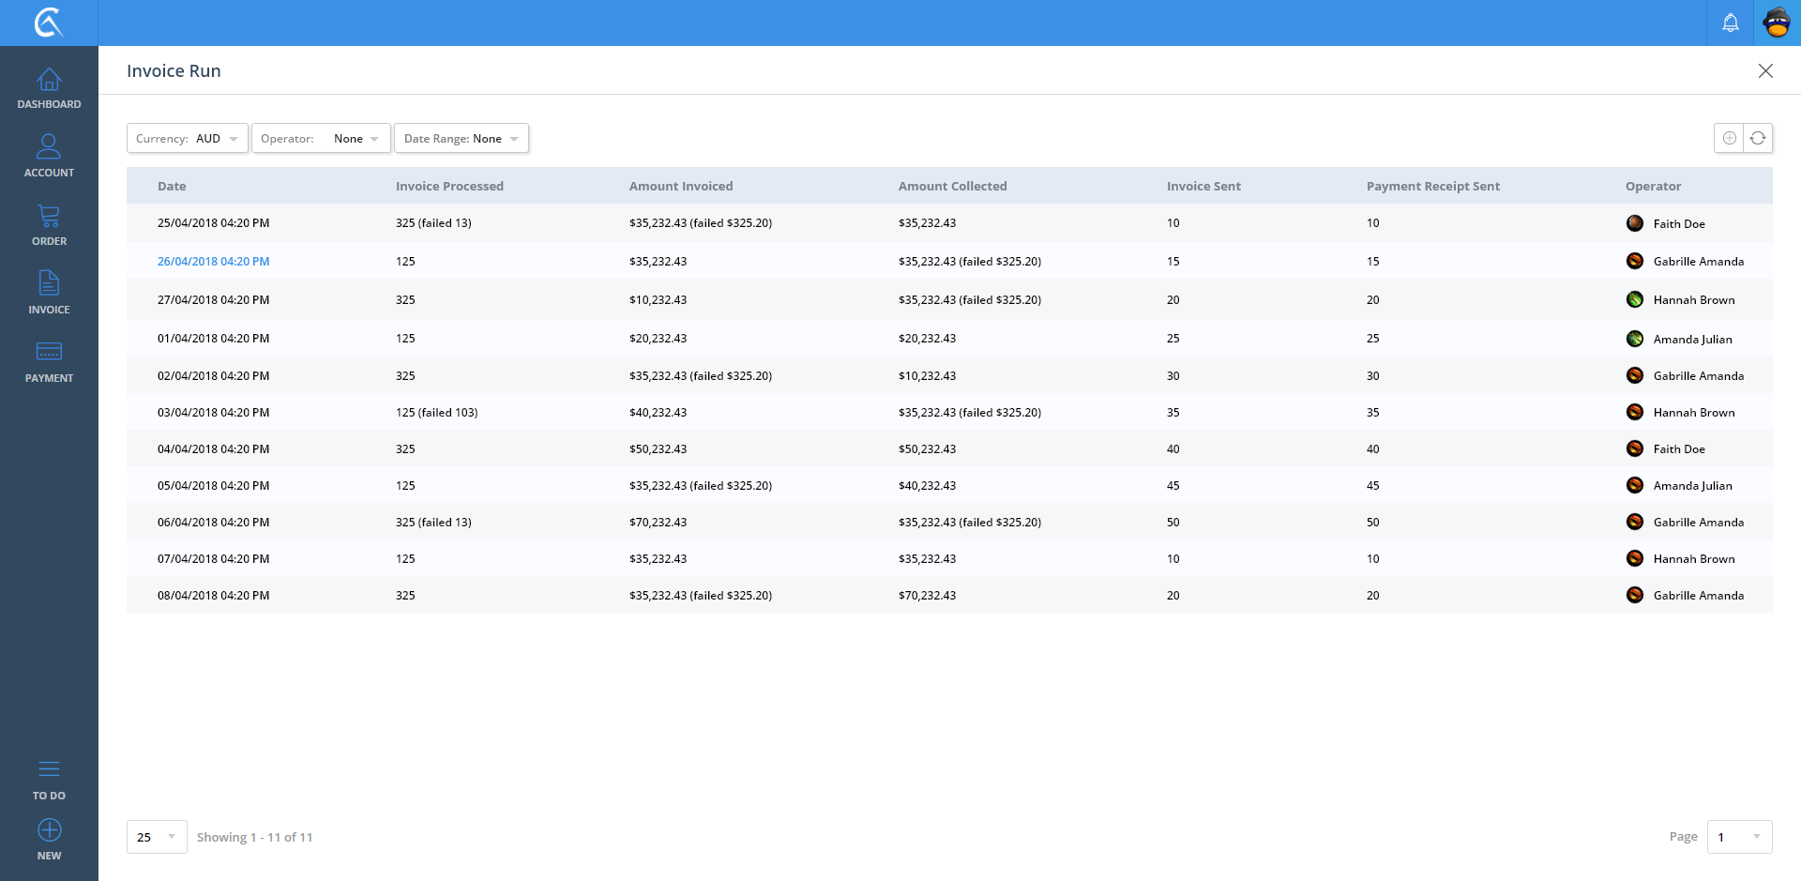The width and height of the screenshot is (1801, 881).
Task: Open notifications bell
Action: click(x=1730, y=23)
